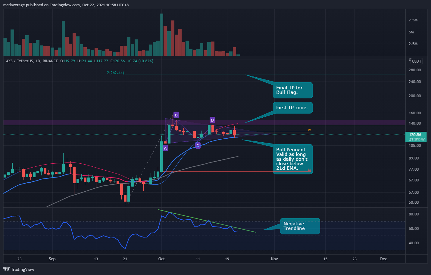Select the 'Bull Pennant' callout note

(x=293, y=159)
